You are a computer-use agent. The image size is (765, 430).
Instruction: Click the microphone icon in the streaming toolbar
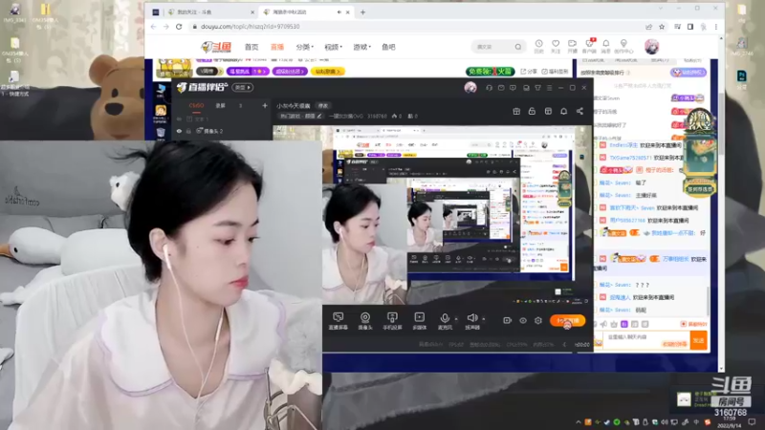coord(445,319)
